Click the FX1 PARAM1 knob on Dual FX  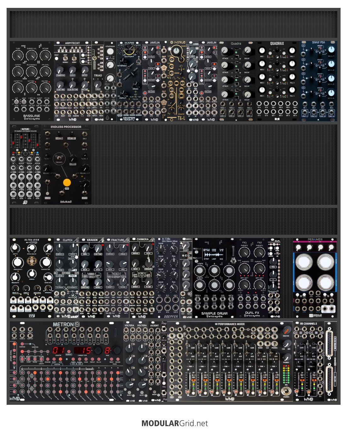[x=244, y=252]
